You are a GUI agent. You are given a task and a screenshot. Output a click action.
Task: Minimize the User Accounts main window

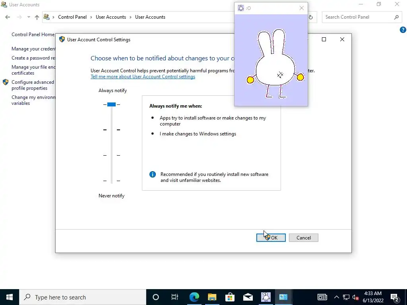click(361, 4)
